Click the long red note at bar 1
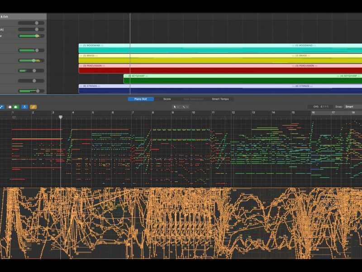 pyautogui.click(x=37, y=130)
